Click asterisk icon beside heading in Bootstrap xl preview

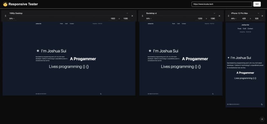click(x=150, y=51)
